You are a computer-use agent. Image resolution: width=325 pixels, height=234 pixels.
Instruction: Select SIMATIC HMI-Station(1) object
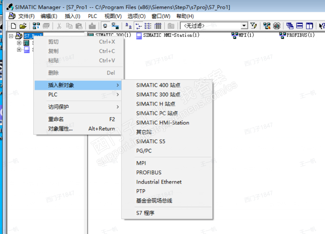(168, 35)
